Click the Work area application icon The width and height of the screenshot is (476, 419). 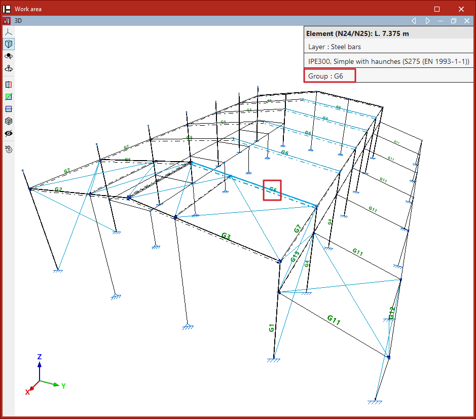pyautogui.click(x=7, y=9)
